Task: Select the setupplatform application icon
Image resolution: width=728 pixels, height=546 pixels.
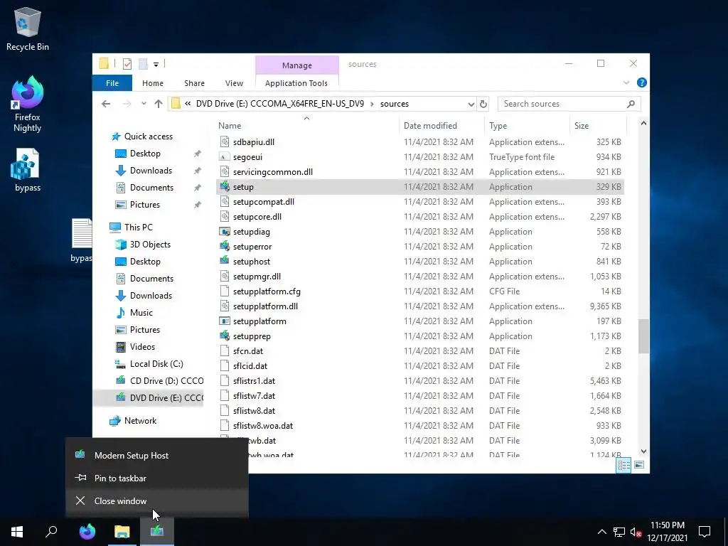Action: tap(225, 321)
